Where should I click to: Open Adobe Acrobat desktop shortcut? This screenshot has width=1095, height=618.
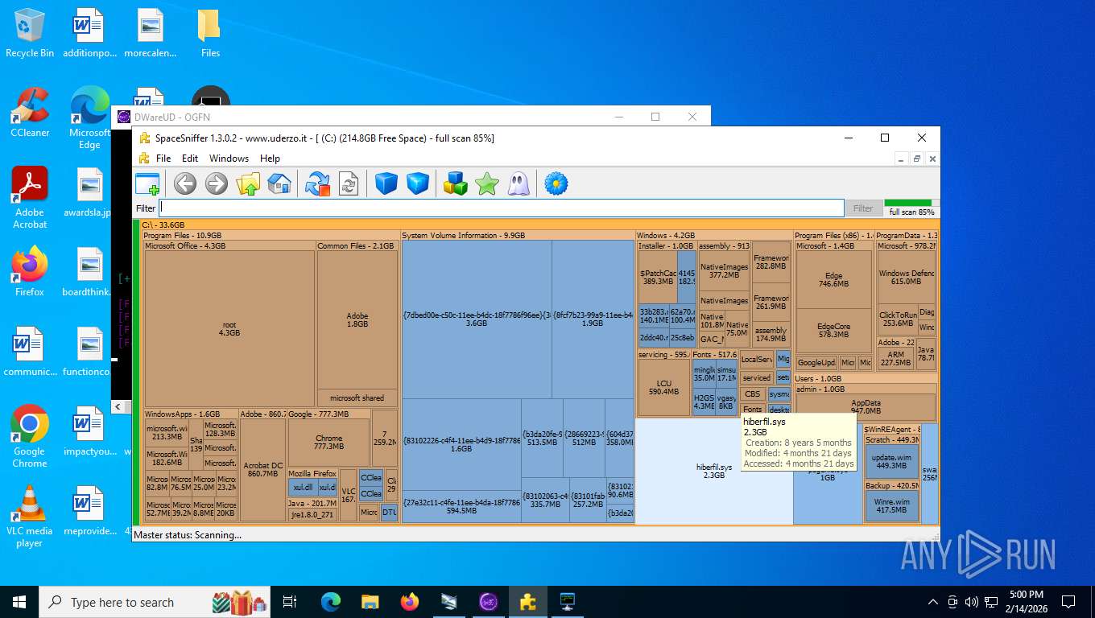(30, 197)
